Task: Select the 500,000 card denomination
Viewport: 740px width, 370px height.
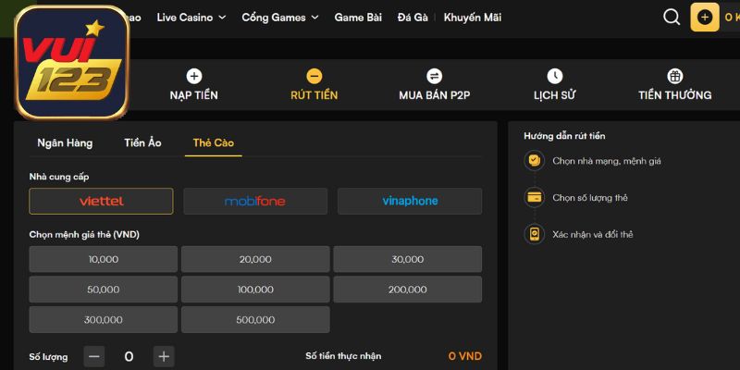Action: (255, 320)
